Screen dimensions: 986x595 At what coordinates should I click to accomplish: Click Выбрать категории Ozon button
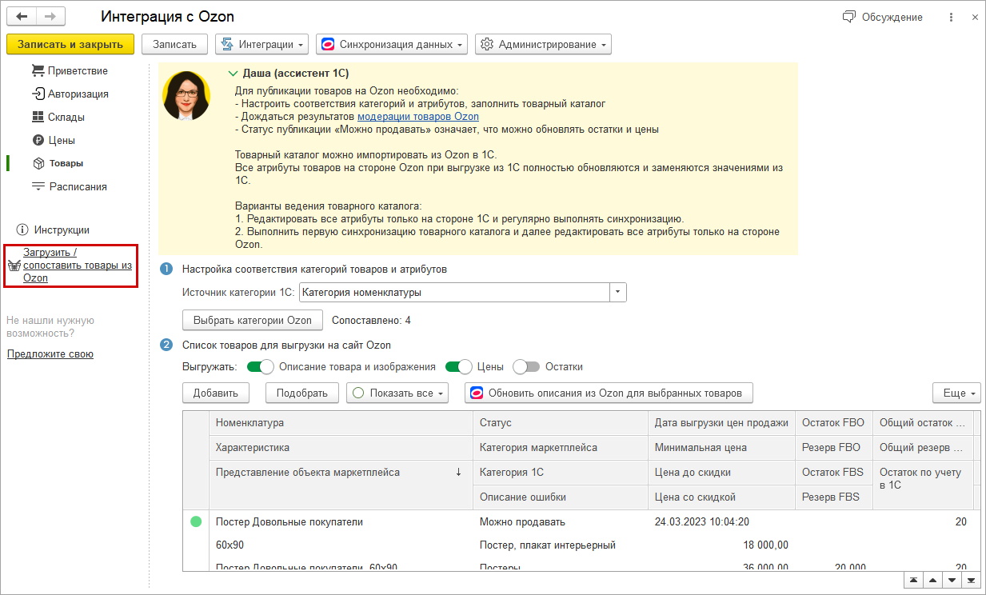[x=253, y=320]
